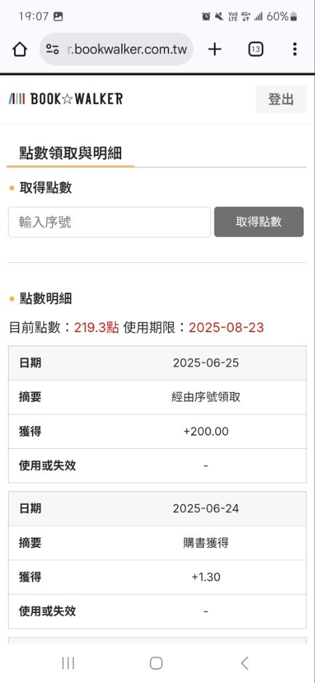Tap the 購書獲得 summary cell
The width and height of the screenshot is (315, 683).
206,543
